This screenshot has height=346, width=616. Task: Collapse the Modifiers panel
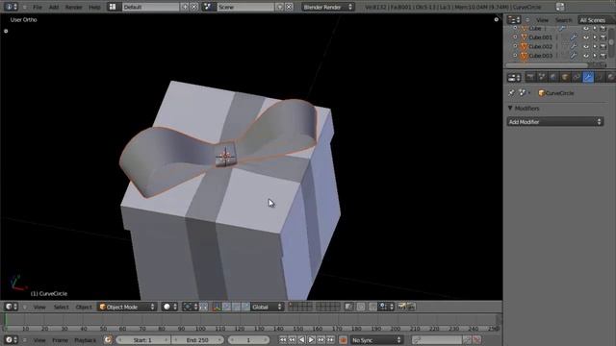(x=510, y=108)
